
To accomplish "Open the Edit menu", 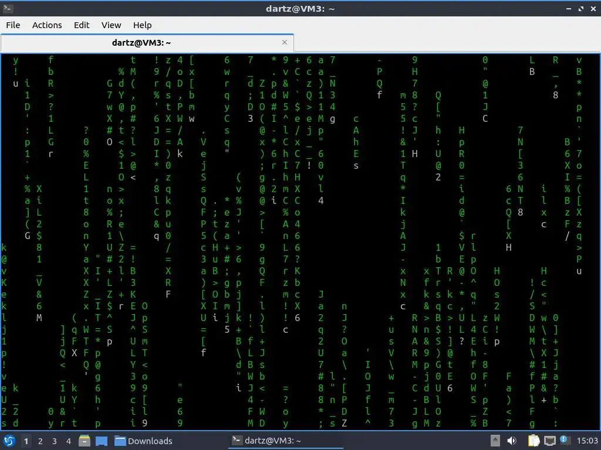I will pyautogui.click(x=81, y=25).
